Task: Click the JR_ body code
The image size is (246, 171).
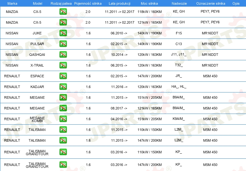Action: tap(179, 76)
